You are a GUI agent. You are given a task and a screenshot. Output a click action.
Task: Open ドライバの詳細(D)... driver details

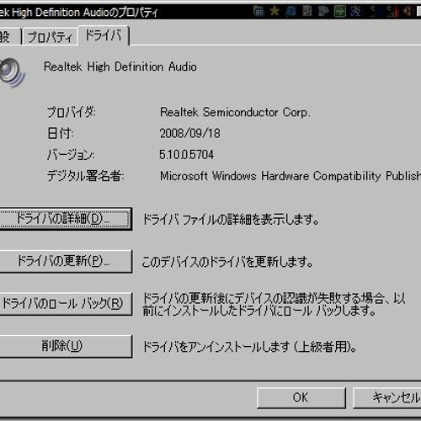pos(65,219)
